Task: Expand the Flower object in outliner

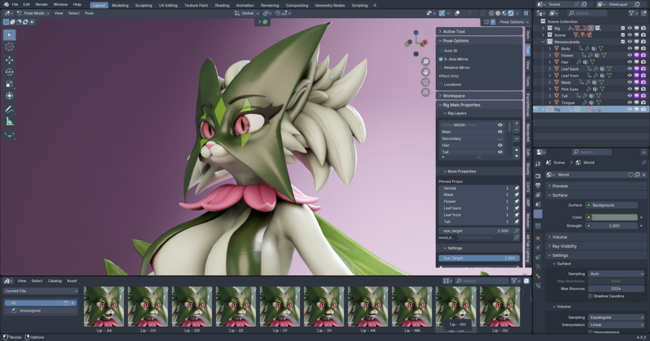Action: click(550, 55)
